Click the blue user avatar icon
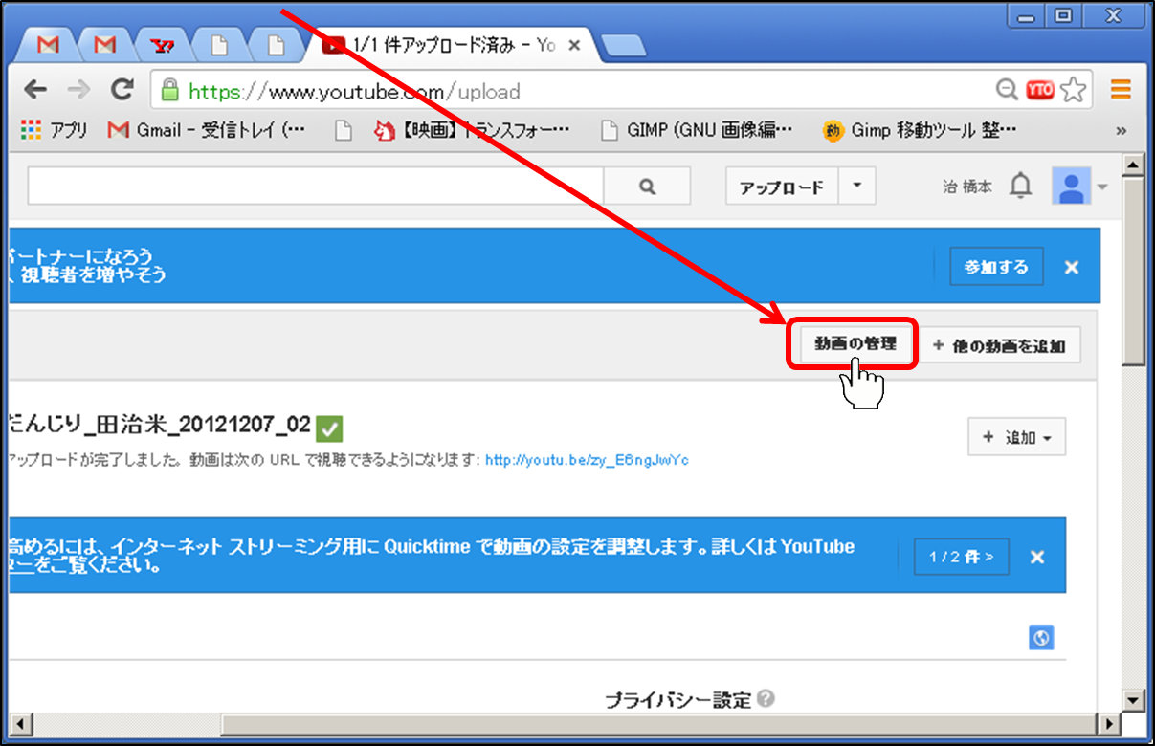 (1071, 186)
